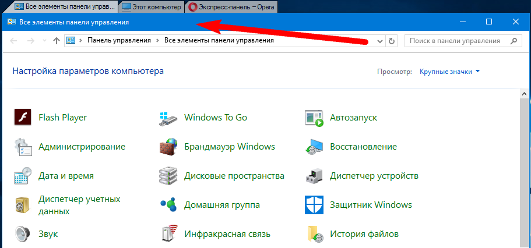
Task: Click the Дата и время calendar icon
Action: point(23,176)
